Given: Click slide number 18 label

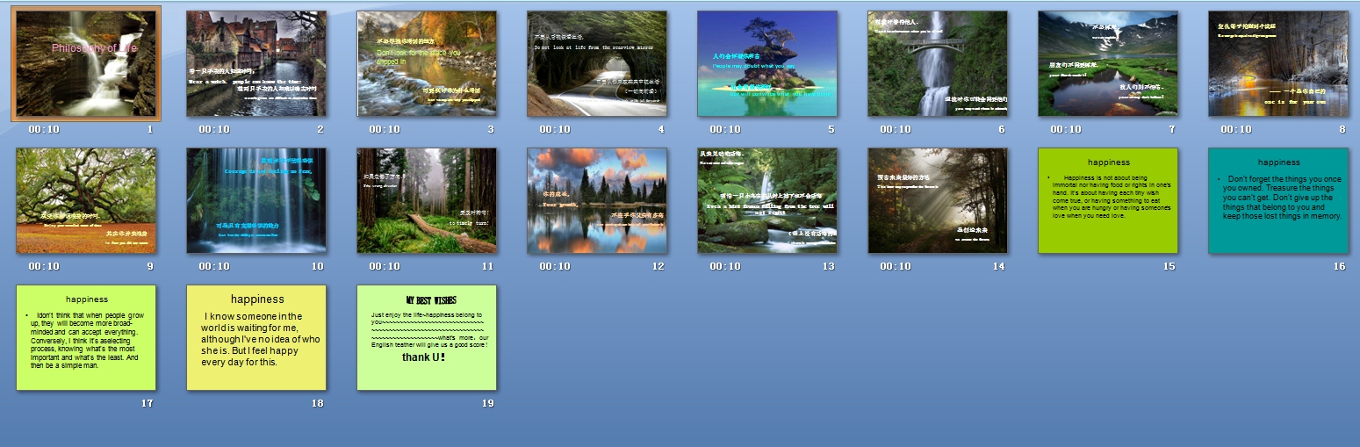Looking at the screenshot, I should point(317,403).
